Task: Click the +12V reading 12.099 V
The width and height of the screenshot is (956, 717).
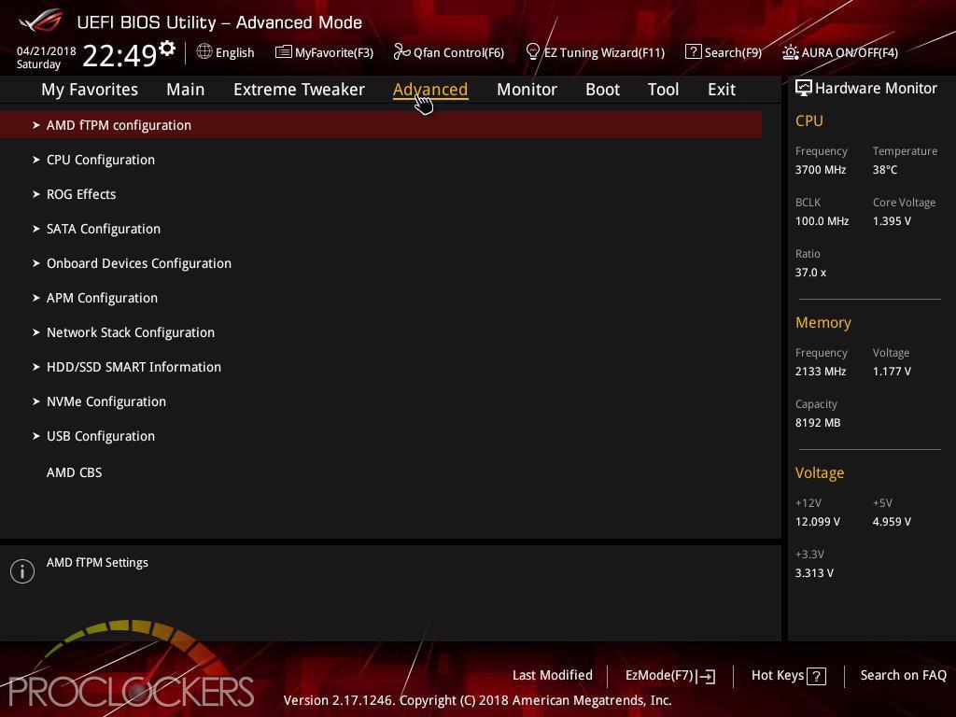Action: 818,521
